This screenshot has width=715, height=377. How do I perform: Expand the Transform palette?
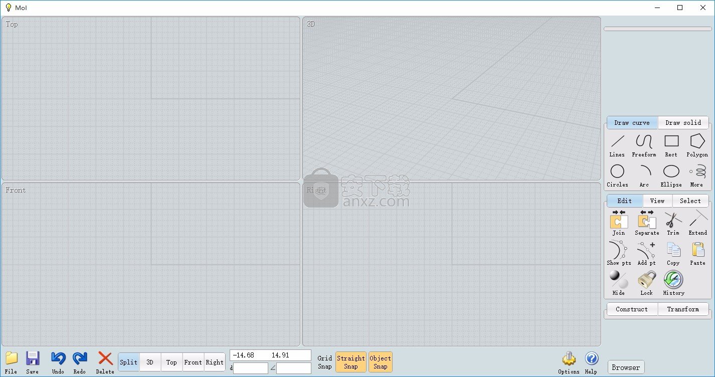(683, 309)
